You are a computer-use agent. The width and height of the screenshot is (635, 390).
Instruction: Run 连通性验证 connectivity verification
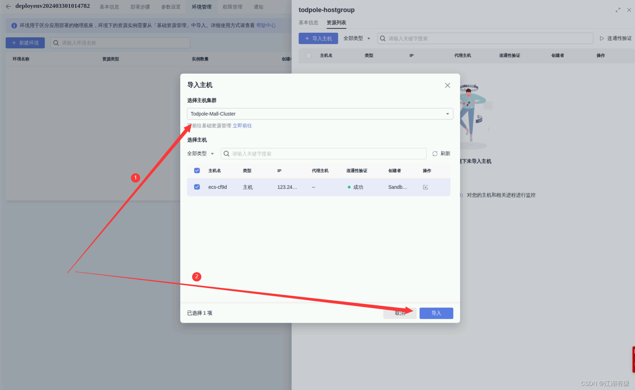[615, 38]
